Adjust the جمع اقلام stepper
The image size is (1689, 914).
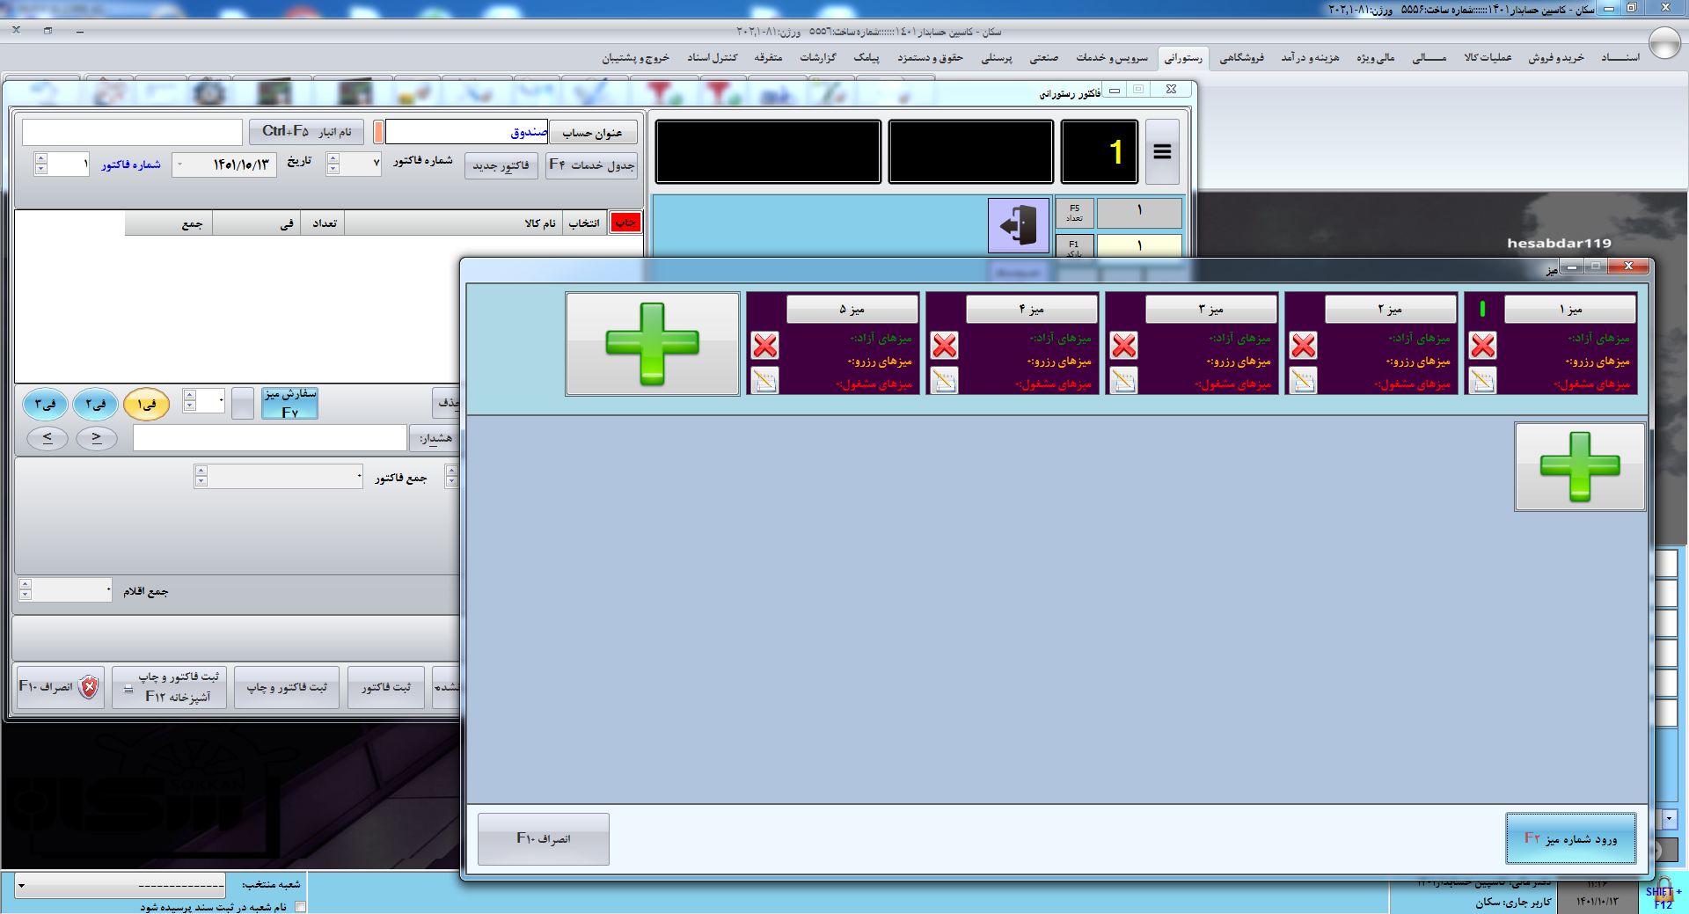[x=26, y=589]
